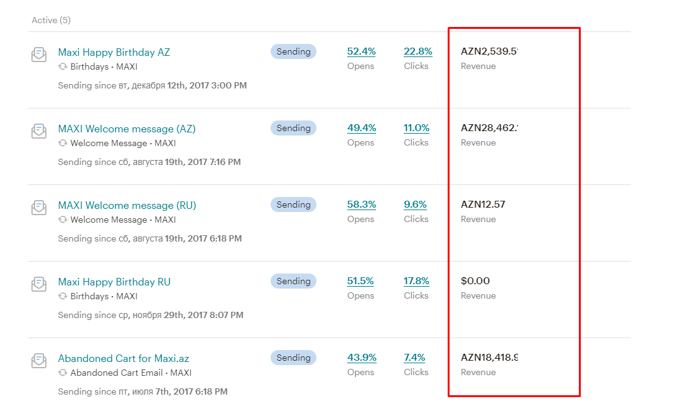Open Maxi Happy Birthday RU campaign

(x=114, y=282)
